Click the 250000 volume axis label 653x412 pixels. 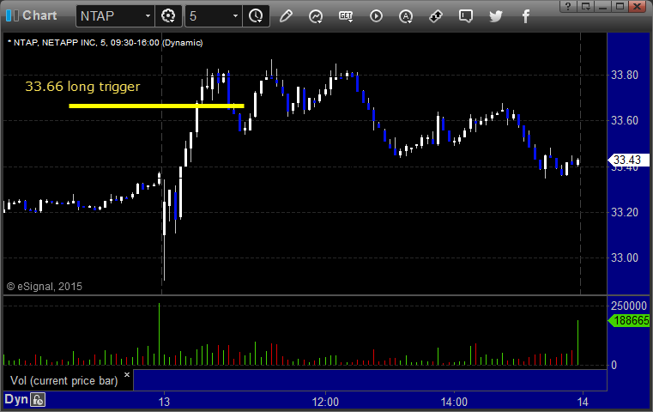pyautogui.click(x=629, y=306)
